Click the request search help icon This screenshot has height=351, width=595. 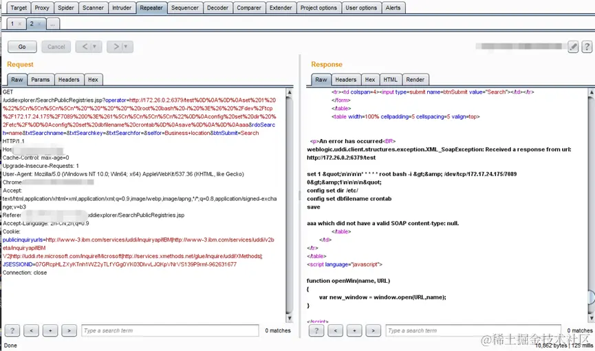tap(12, 331)
